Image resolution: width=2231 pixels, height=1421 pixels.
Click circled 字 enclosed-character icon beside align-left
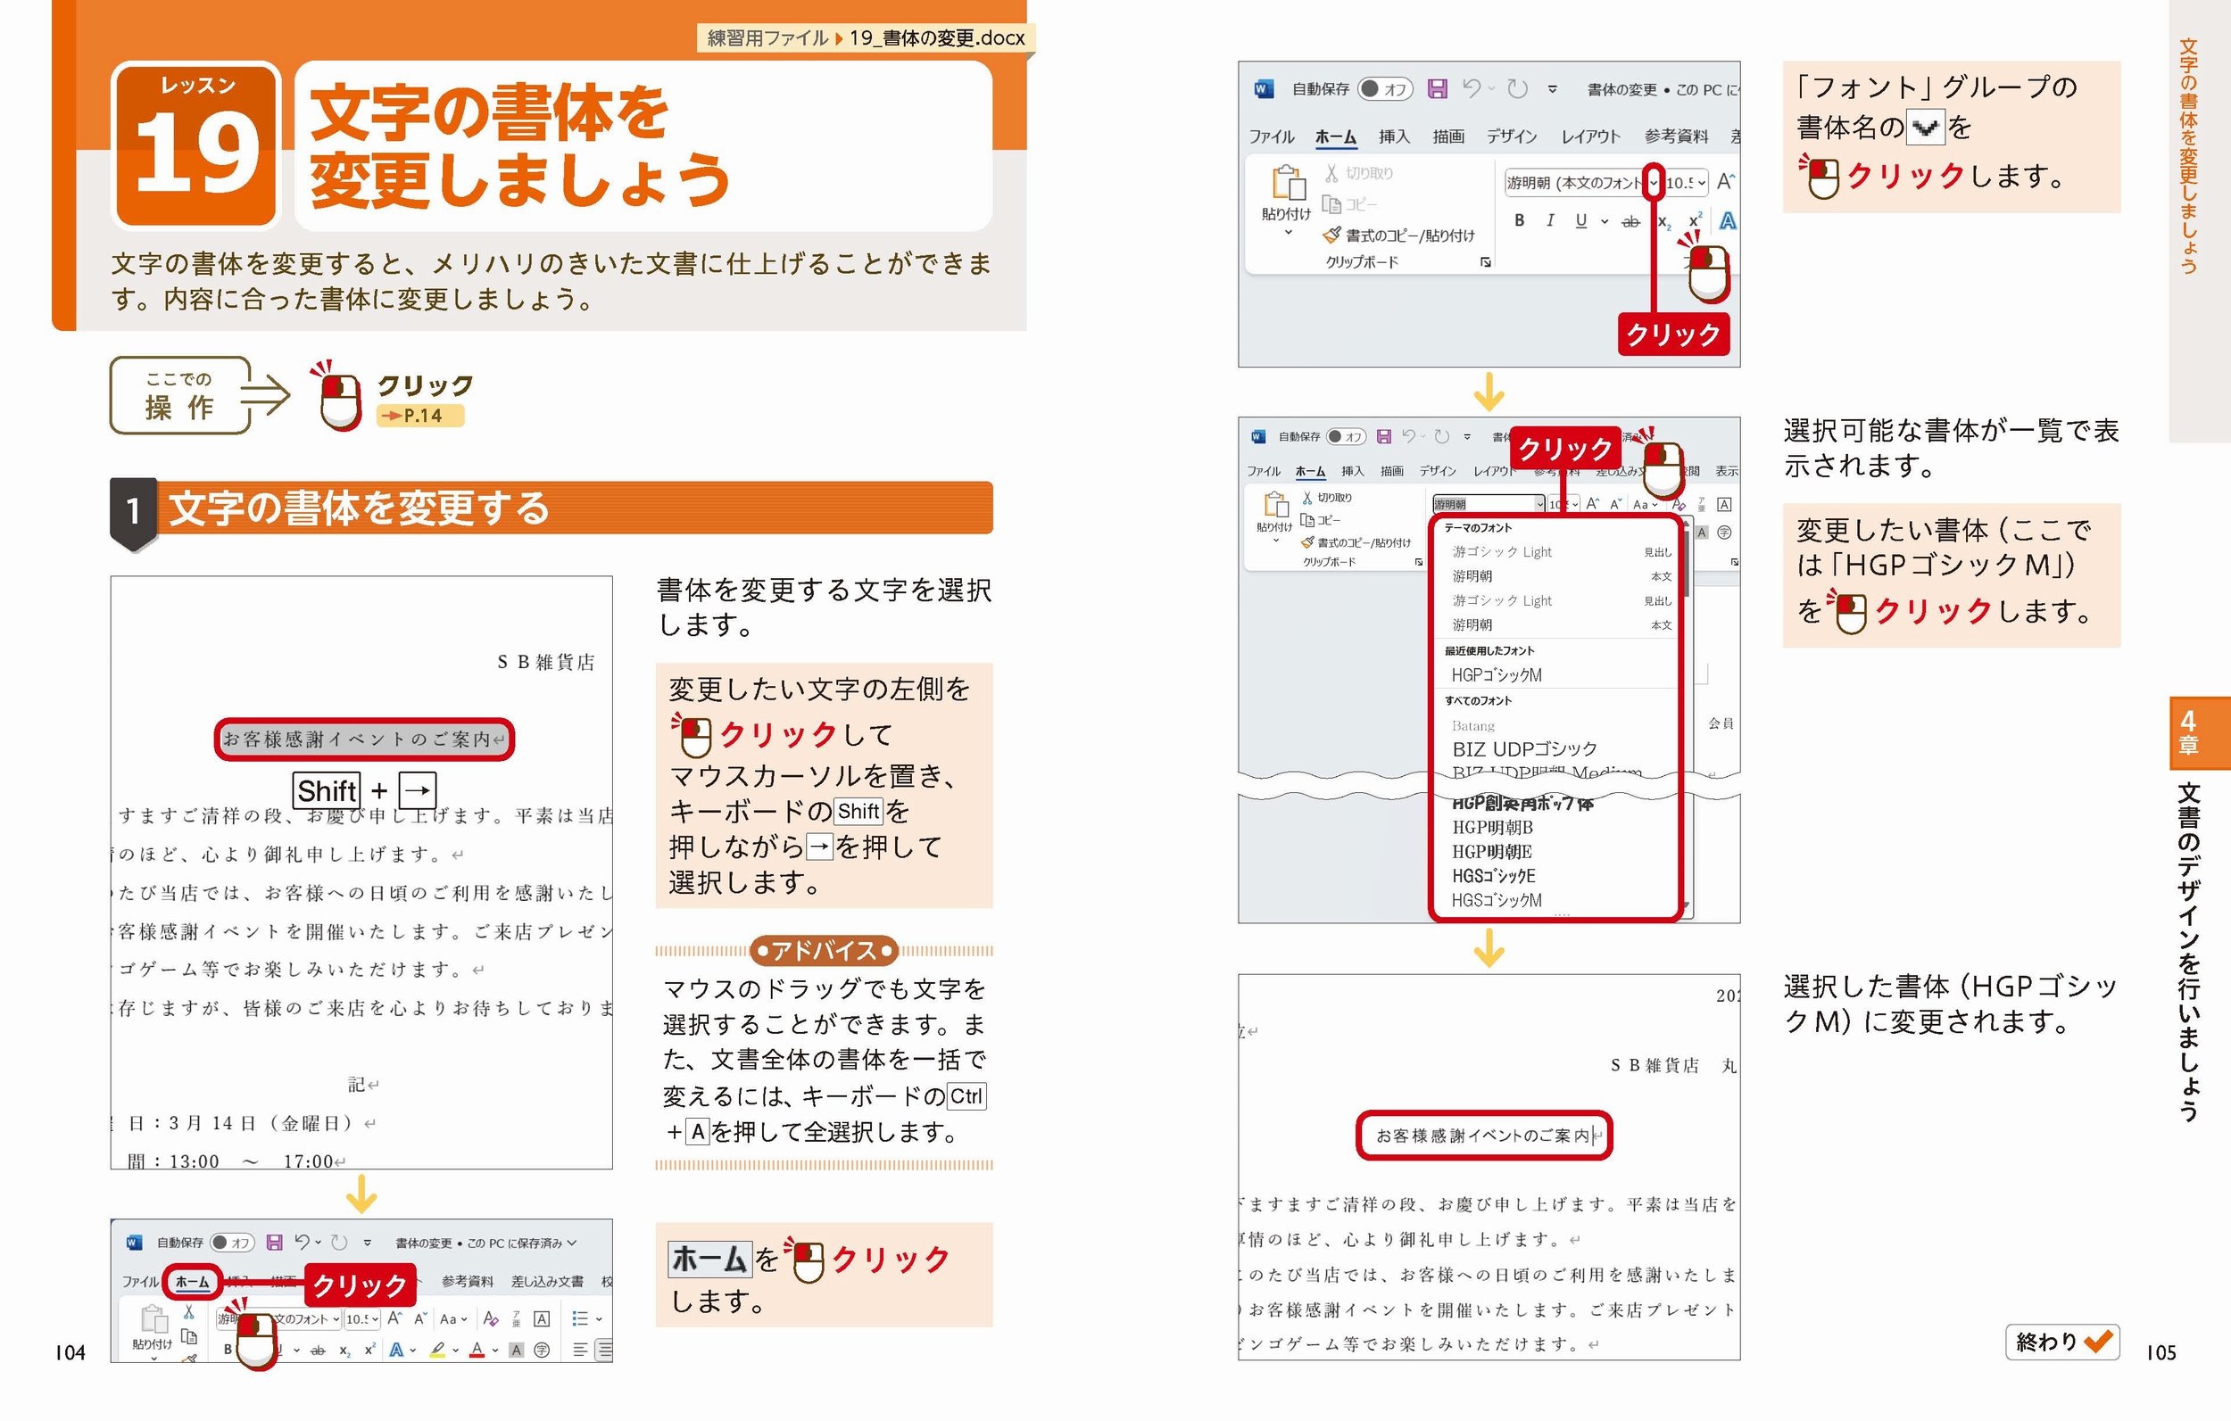[x=542, y=1351]
